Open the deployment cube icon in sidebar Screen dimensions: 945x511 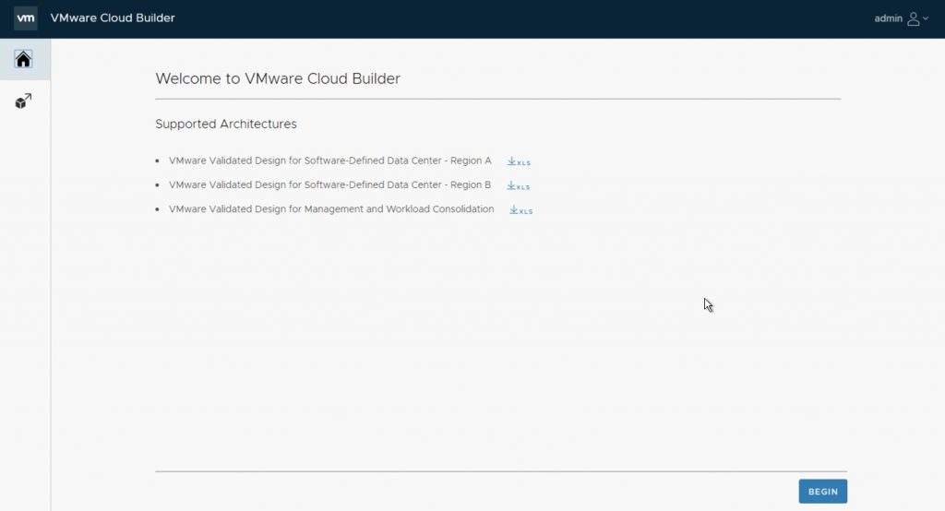pyautogui.click(x=23, y=101)
